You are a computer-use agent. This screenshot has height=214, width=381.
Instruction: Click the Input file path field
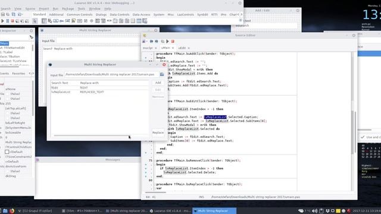click(111, 74)
